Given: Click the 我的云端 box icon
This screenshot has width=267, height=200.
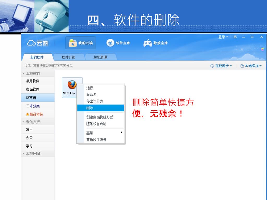Looking at the screenshot, I should [73, 43].
